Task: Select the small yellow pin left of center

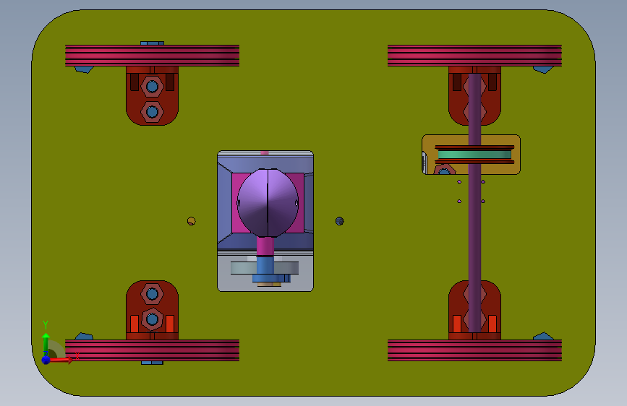Action: (191, 221)
